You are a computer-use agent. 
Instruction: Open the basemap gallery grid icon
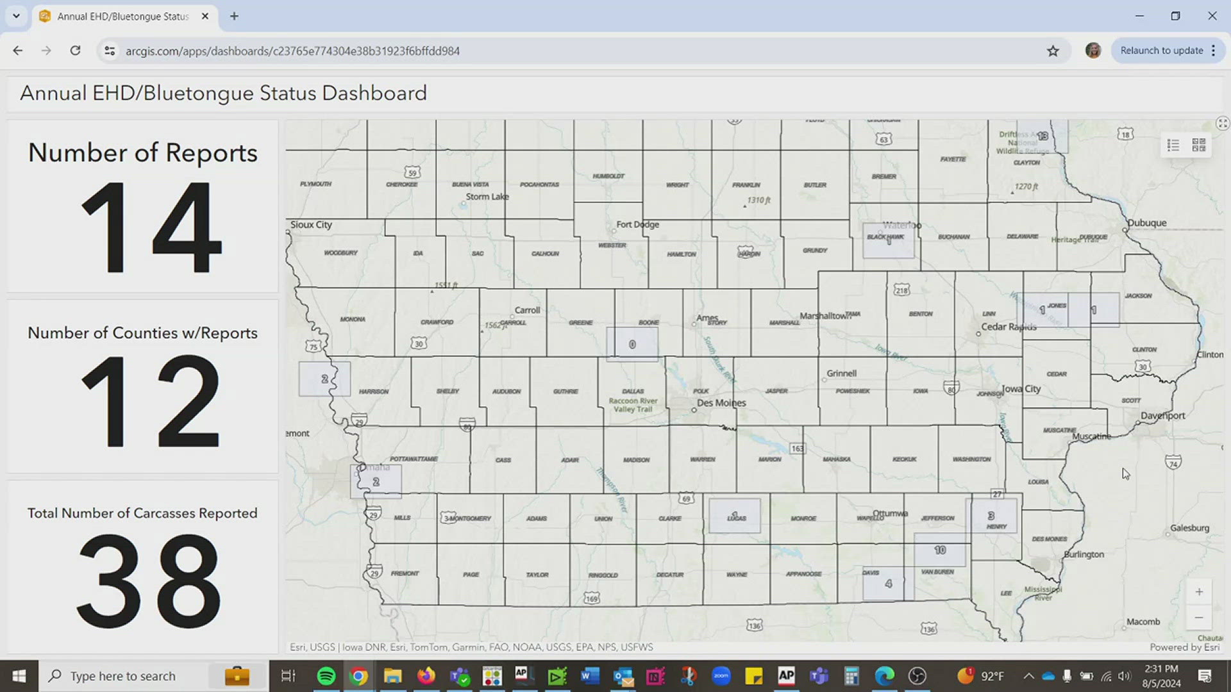point(1199,145)
